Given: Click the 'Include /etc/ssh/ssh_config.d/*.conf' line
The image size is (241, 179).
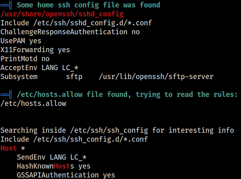Looking at the screenshot, I should point(74,139).
